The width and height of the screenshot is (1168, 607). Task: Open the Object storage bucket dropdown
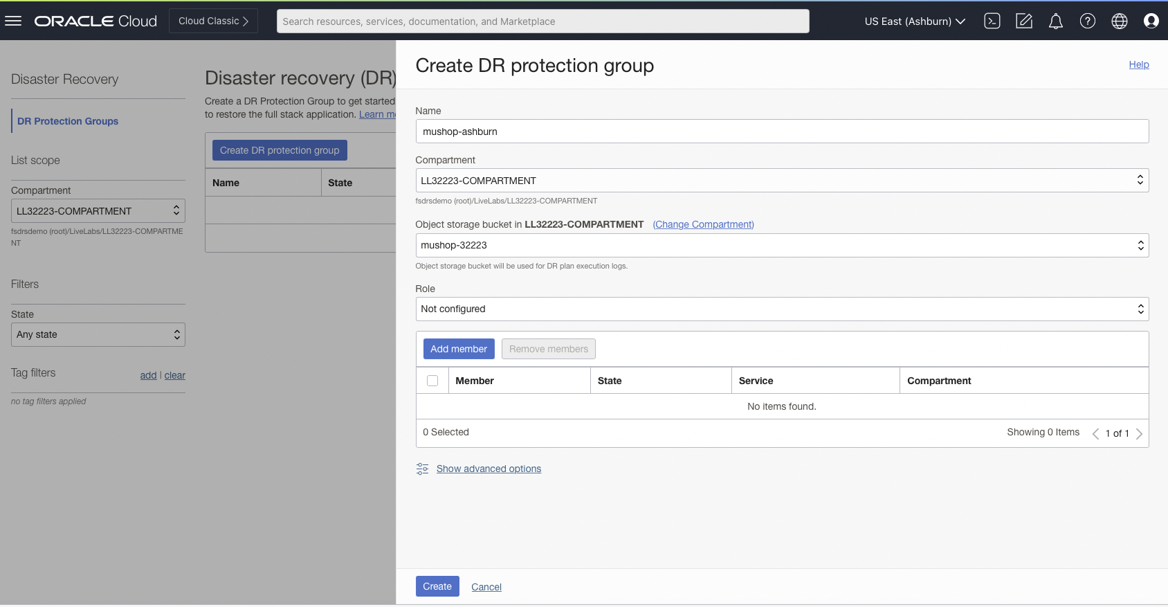[x=781, y=245]
